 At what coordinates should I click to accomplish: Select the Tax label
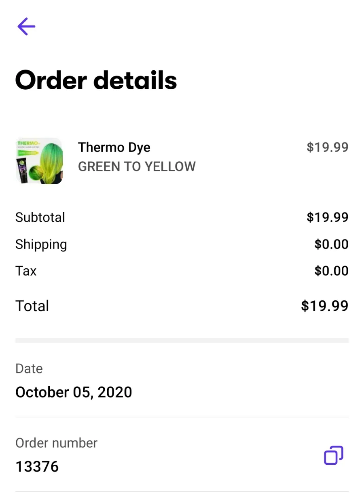pos(26,271)
